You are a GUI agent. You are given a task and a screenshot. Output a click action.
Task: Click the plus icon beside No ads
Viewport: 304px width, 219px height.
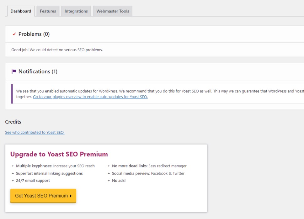pos(109,181)
